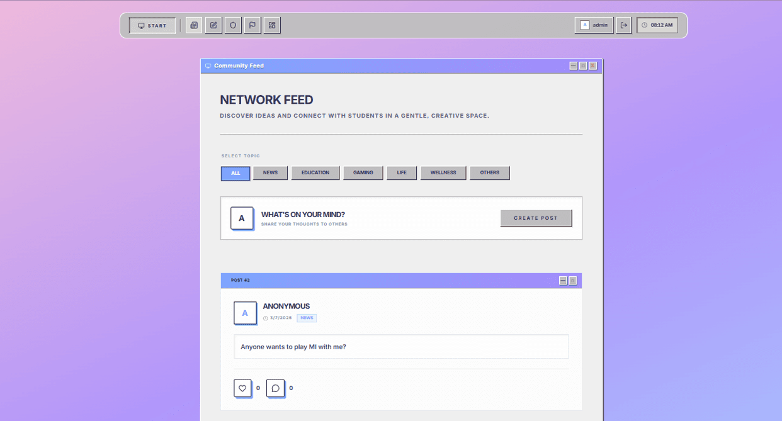The width and height of the screenshot is (782, 421).
Task: Click the flag reports icon in taskbar
Action: (x=252, y=26)
